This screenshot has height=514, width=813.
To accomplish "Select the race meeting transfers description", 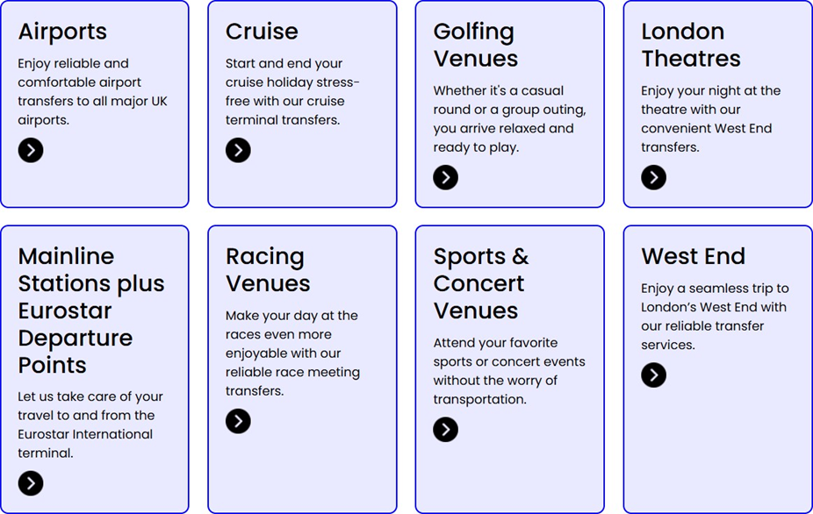I will tap(292, 353).
